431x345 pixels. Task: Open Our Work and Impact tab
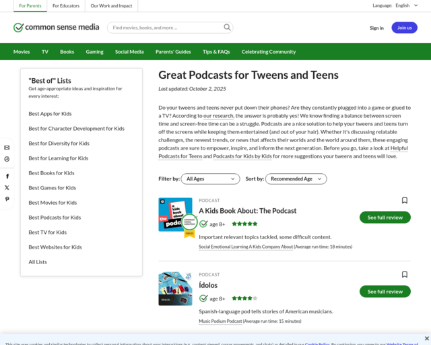click(x=111, y=6)
